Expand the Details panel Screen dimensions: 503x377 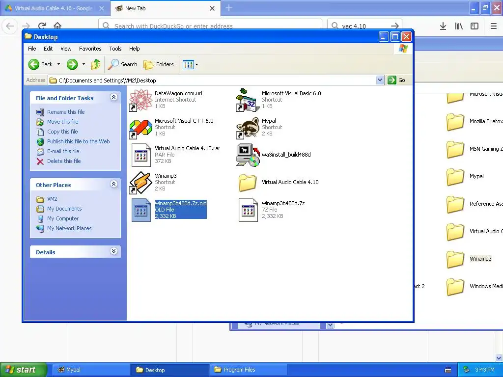114,251
